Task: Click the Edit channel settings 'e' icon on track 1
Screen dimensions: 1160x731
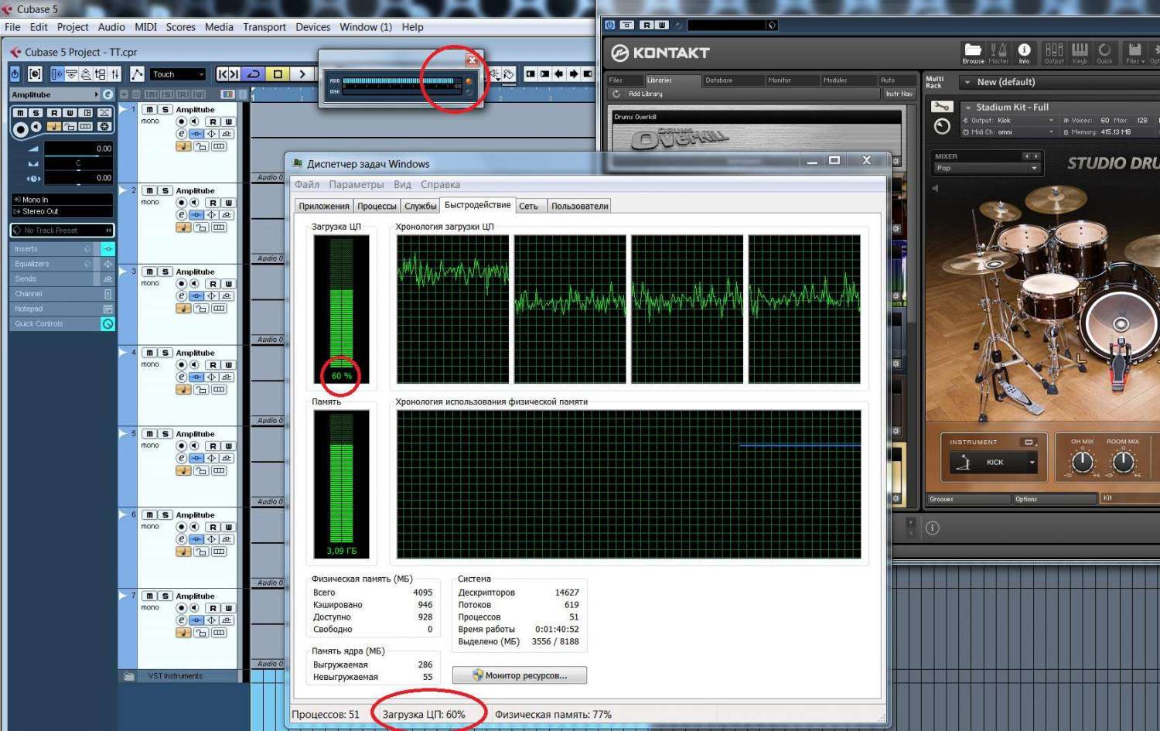Action: click(182, 134)
